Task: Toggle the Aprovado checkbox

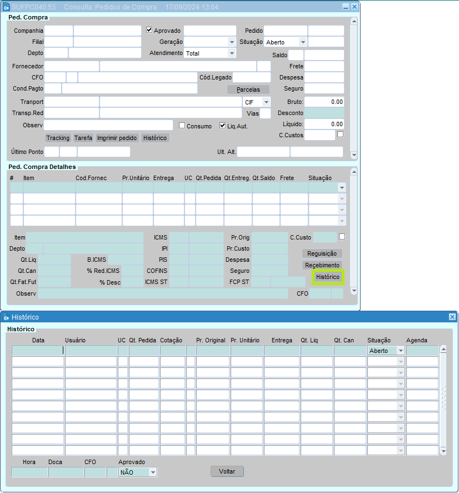Action: click(149, 30)
